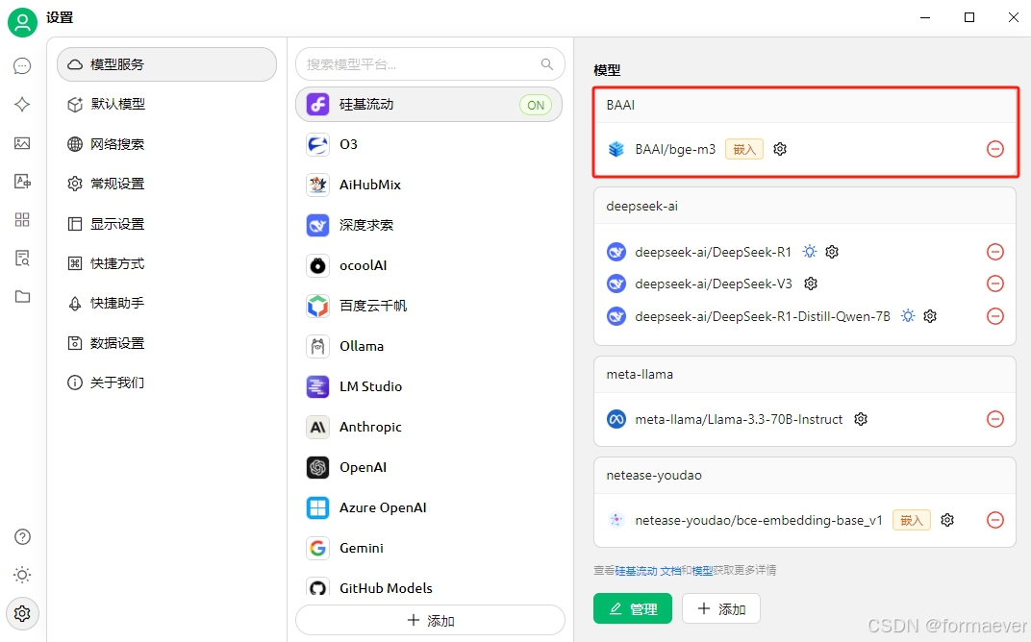Select the Gemini provider
The image size is (1031, 642).
click(x=430, y=548)
